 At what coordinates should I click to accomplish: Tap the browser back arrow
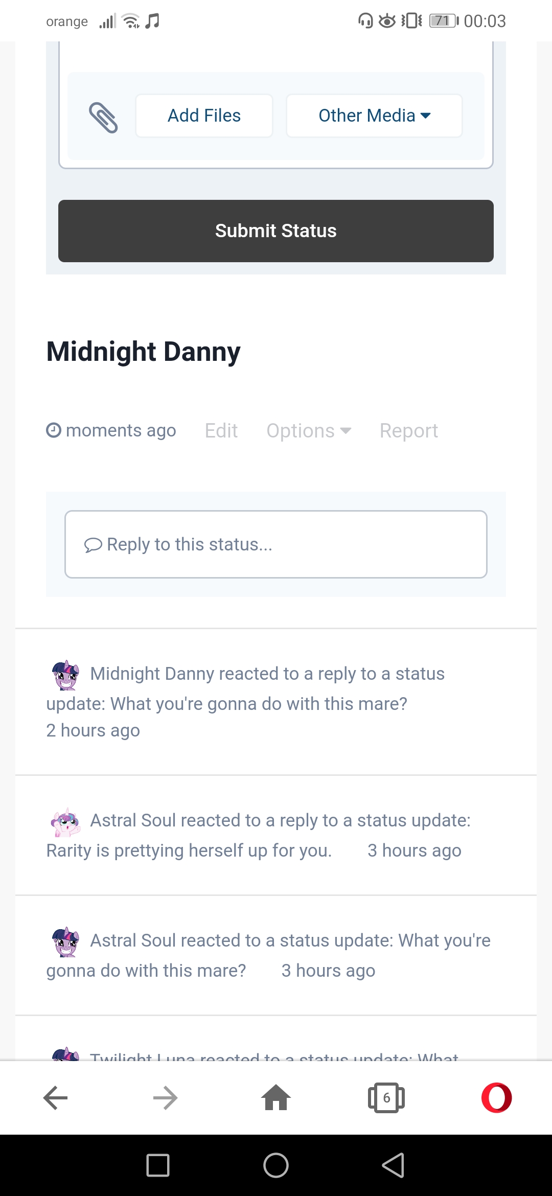[55, 1097]
